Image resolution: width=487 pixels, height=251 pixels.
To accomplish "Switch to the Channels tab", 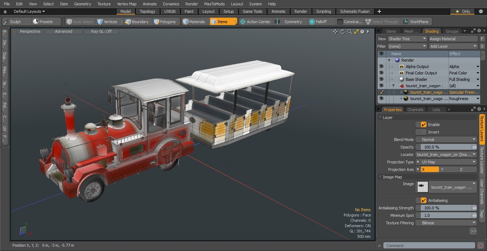I will pyautogui.click(x=415, y=110).
